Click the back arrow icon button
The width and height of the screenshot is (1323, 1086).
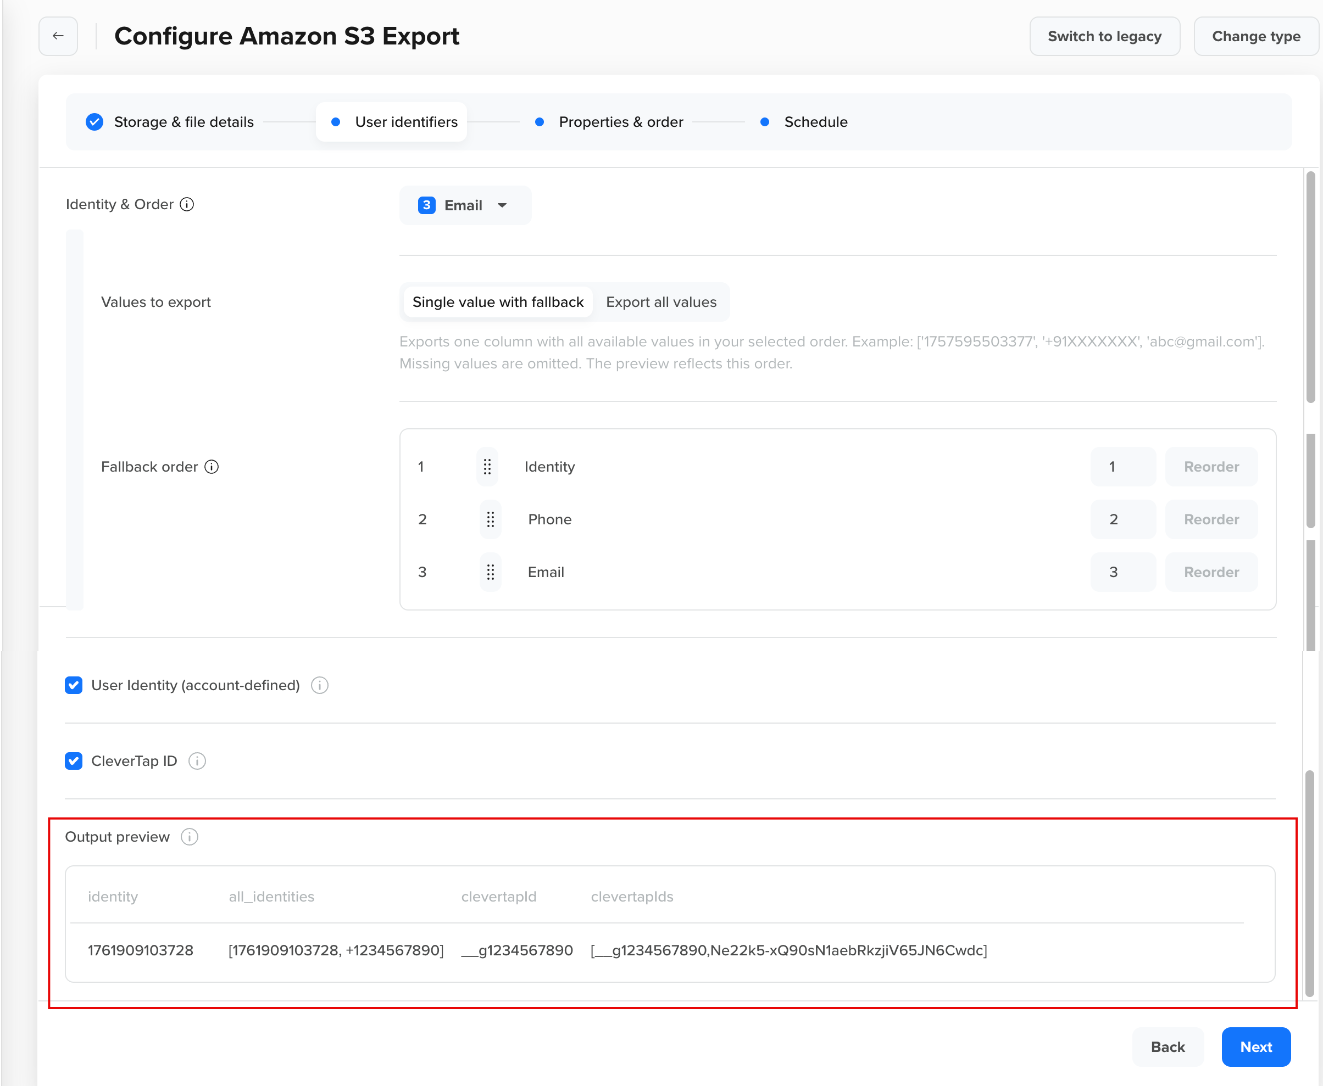[58, 36]
